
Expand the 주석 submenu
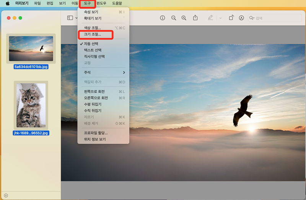[x=103, y=72]
